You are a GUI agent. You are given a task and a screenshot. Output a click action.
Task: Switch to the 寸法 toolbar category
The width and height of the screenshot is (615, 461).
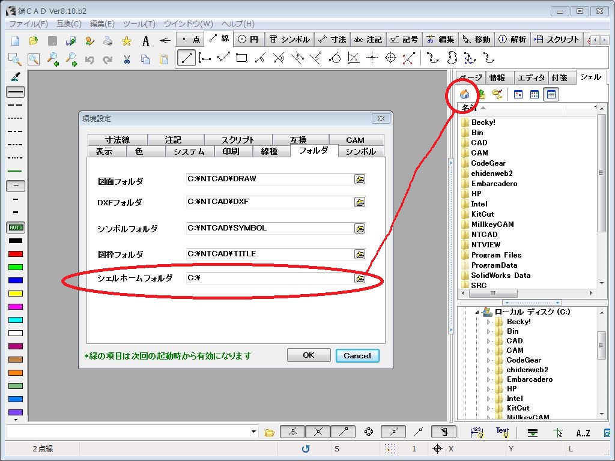tap(332, 39)
